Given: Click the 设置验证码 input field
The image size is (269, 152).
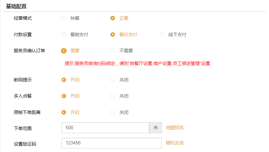Looking at the screenshot, I should (111, 143).
